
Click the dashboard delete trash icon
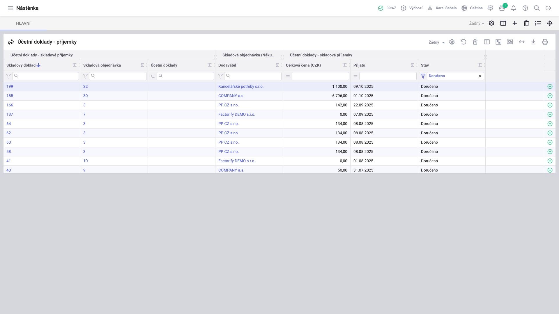point(526,23)
